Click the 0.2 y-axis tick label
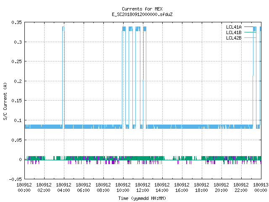Screen dimensions: 269x202 (x=18, y=81)
